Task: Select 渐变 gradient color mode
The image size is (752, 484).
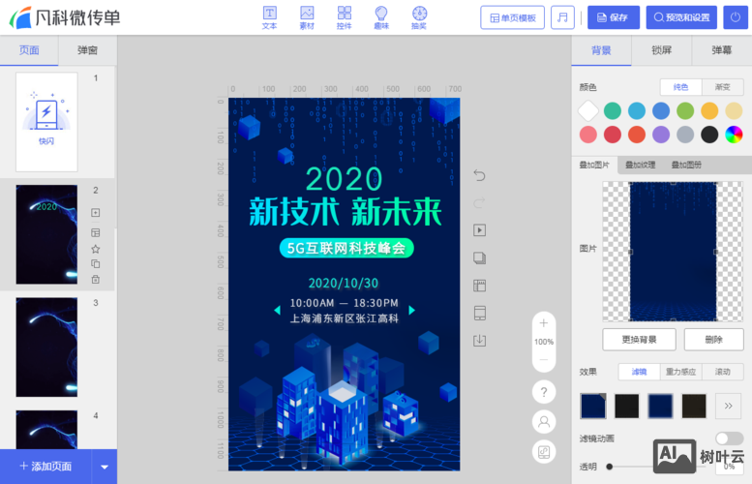Action: [722, 86]
